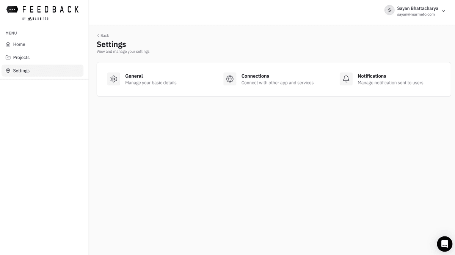This screenshot has height=255, width=455.
Task: Click the Home house icon in sidebar
Action: click(8, 44)
